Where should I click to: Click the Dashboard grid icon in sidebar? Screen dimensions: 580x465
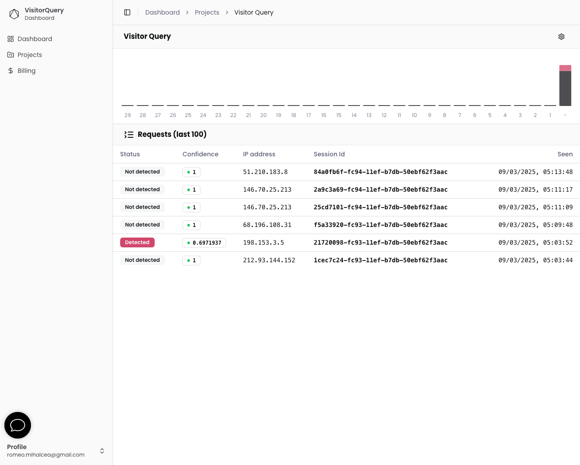point(11,39)
